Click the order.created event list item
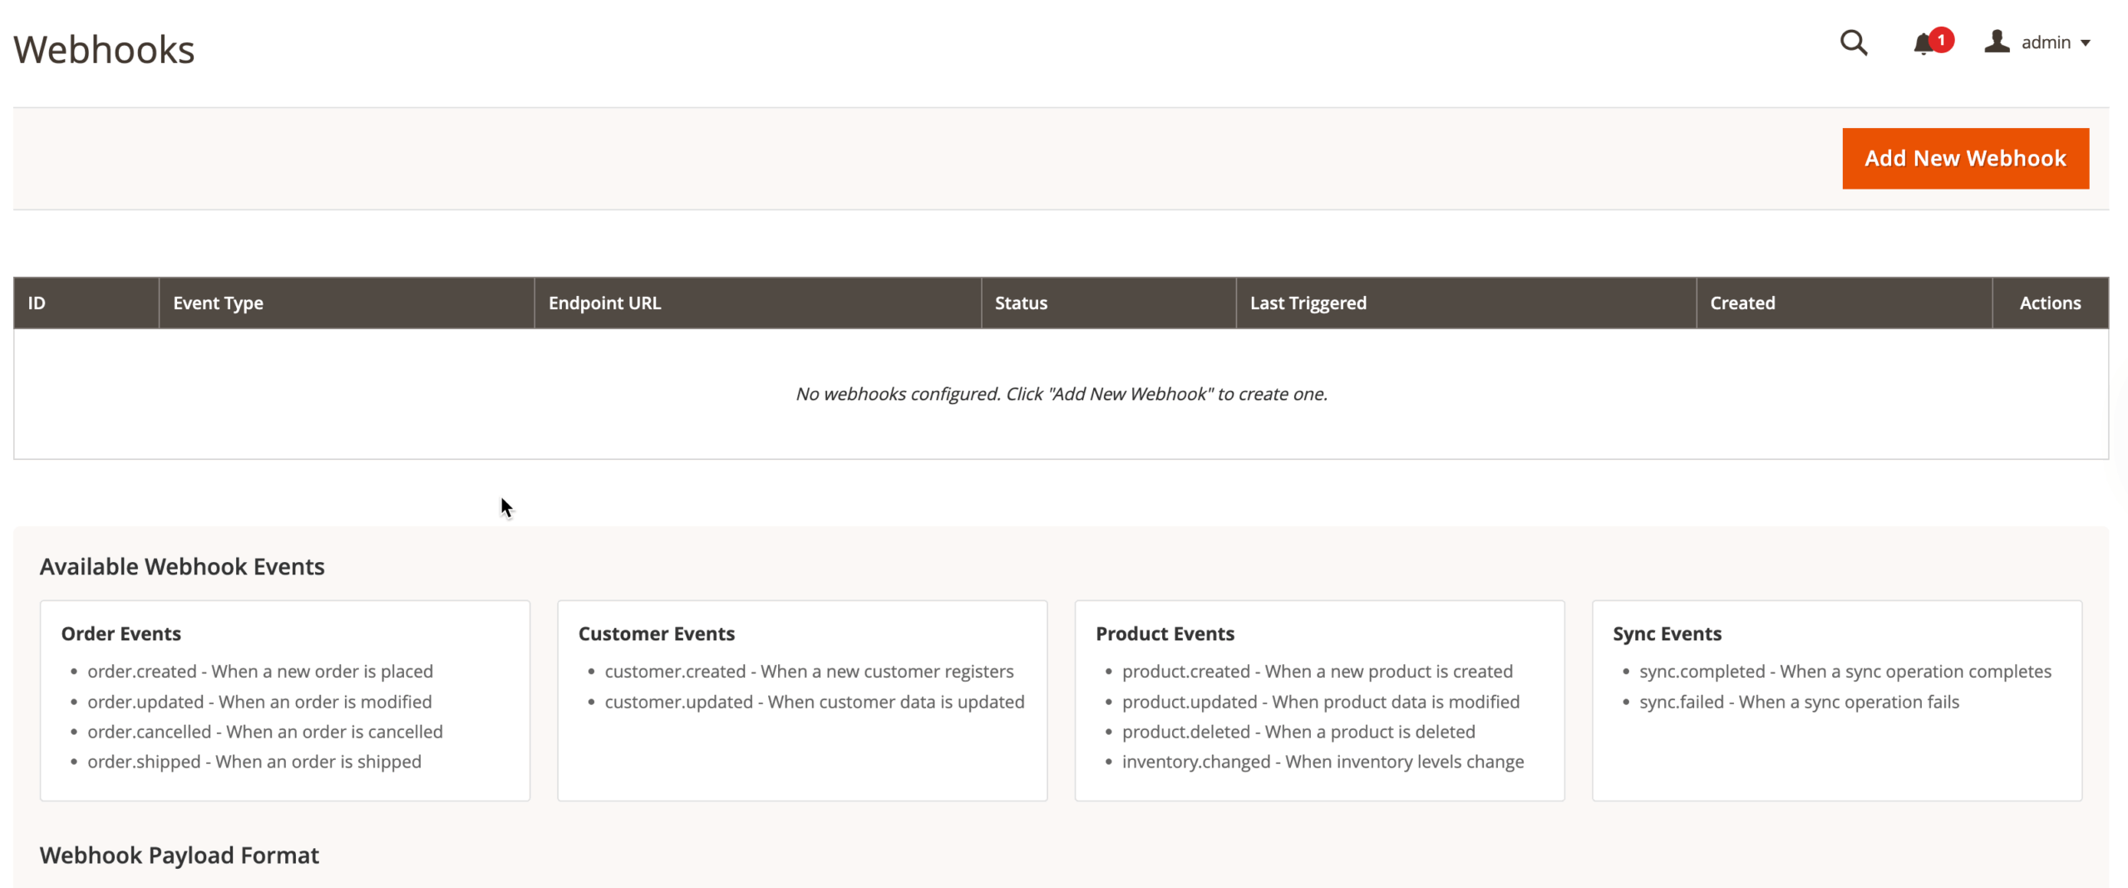 click(259, 671)
